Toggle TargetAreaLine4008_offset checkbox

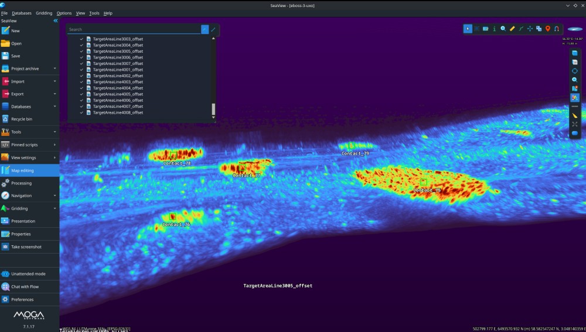tap(81, 112)
